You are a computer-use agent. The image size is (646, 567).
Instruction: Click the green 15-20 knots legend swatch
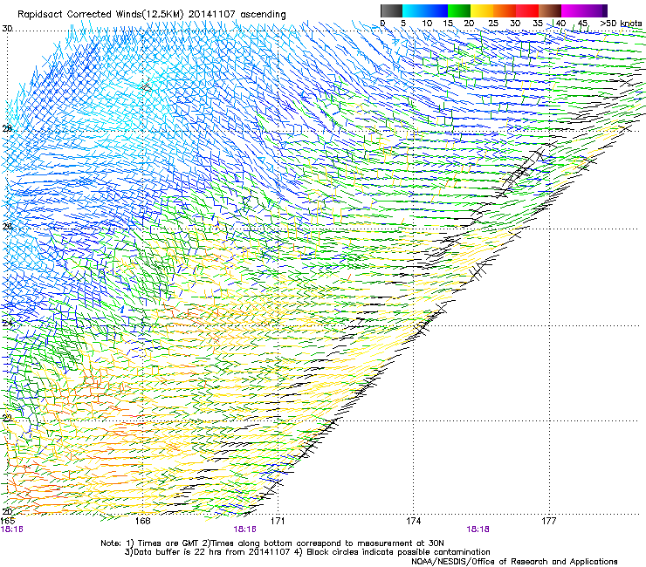459,10
